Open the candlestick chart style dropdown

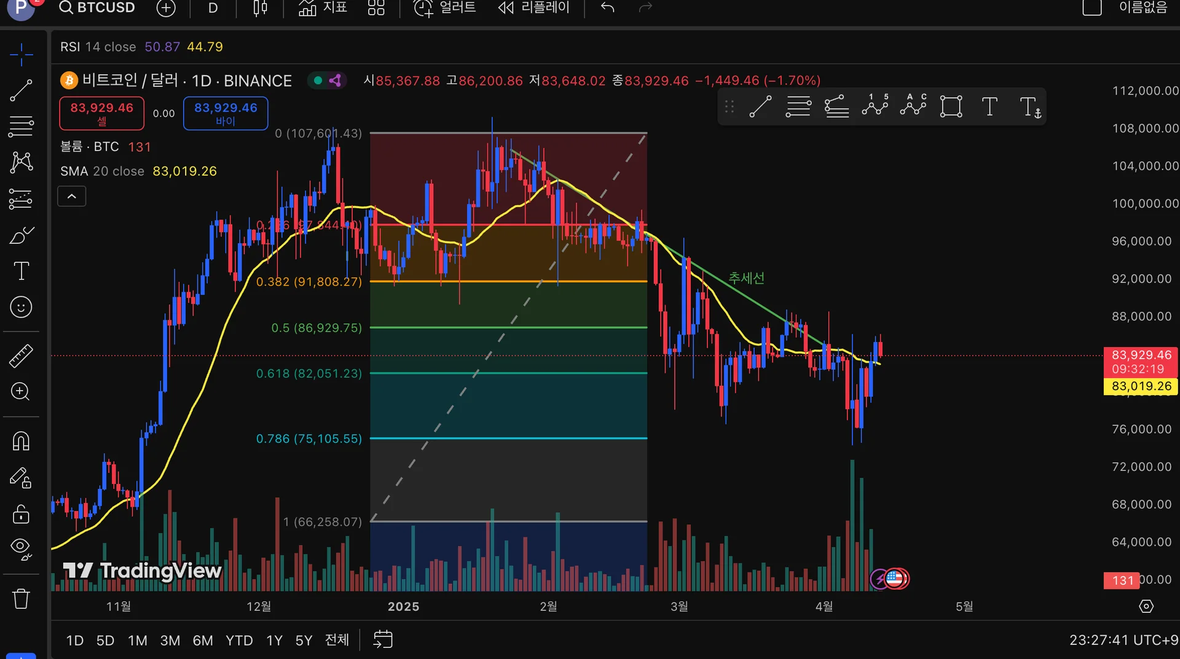pyautogui.click(x=261, y=8)
